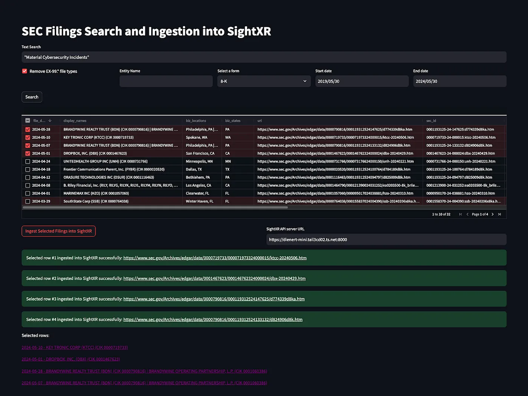
Task: Click "Page 1 of 4" pagination text
Action: pyautogui.click(x=480, y=214)
